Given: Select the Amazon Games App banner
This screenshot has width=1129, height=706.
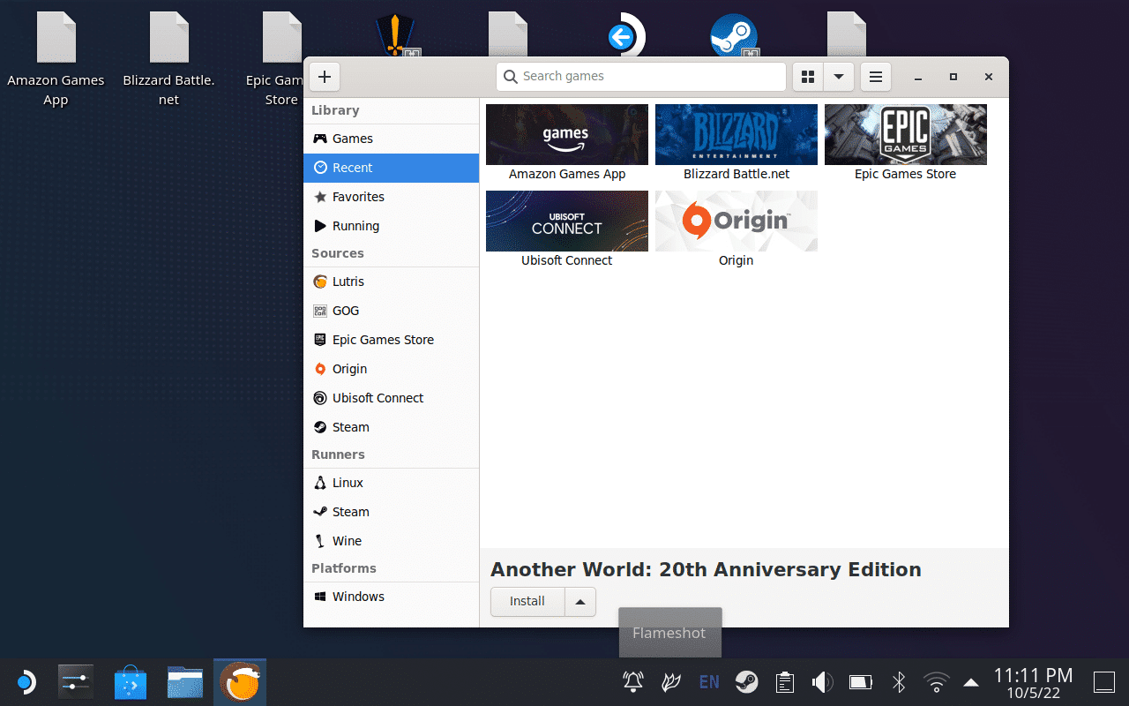Looking at the screenshot, I should [567, 134].
